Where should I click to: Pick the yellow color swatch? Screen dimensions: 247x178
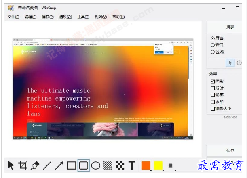tap(158, 165)
